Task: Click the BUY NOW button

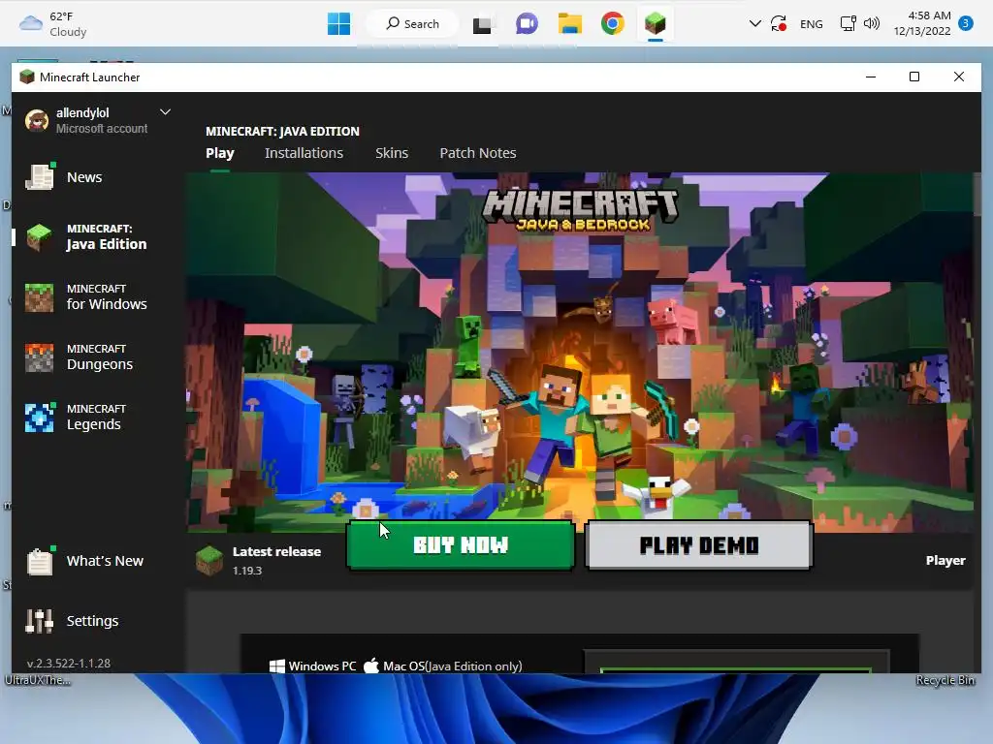Action: 461,545
